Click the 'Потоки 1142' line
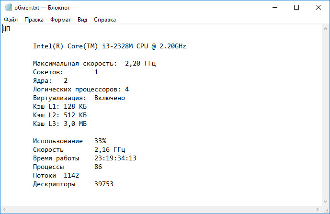330x214 pixels. click(56, 176)
